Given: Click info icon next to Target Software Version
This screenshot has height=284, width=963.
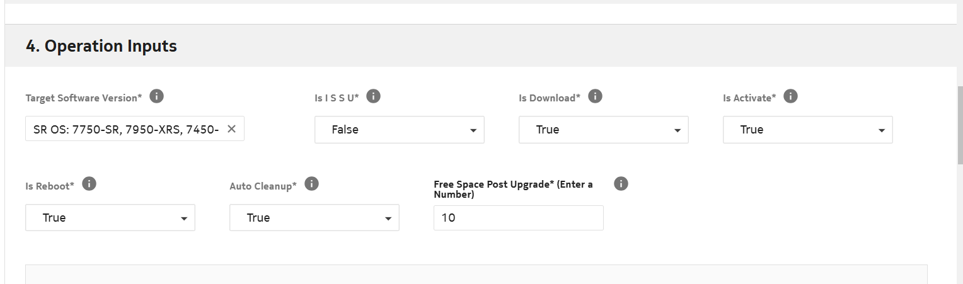Looking at the screenshot, I should pos(157,96).
